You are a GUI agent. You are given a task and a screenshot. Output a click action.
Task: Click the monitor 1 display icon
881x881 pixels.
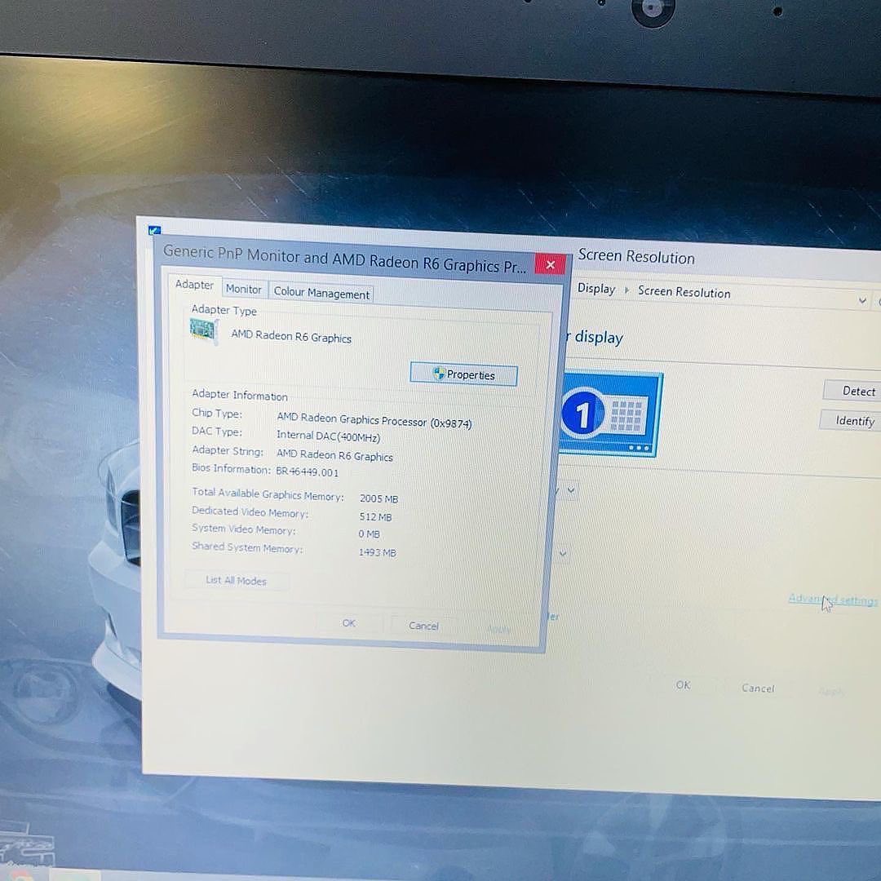point(611,413)
